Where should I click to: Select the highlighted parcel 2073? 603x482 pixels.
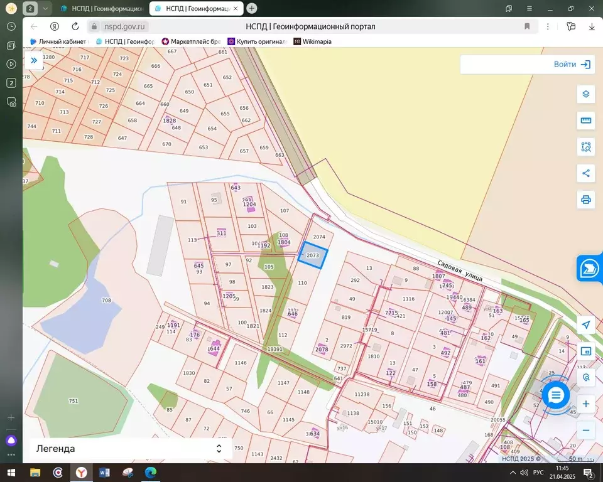tap(313, 255)
